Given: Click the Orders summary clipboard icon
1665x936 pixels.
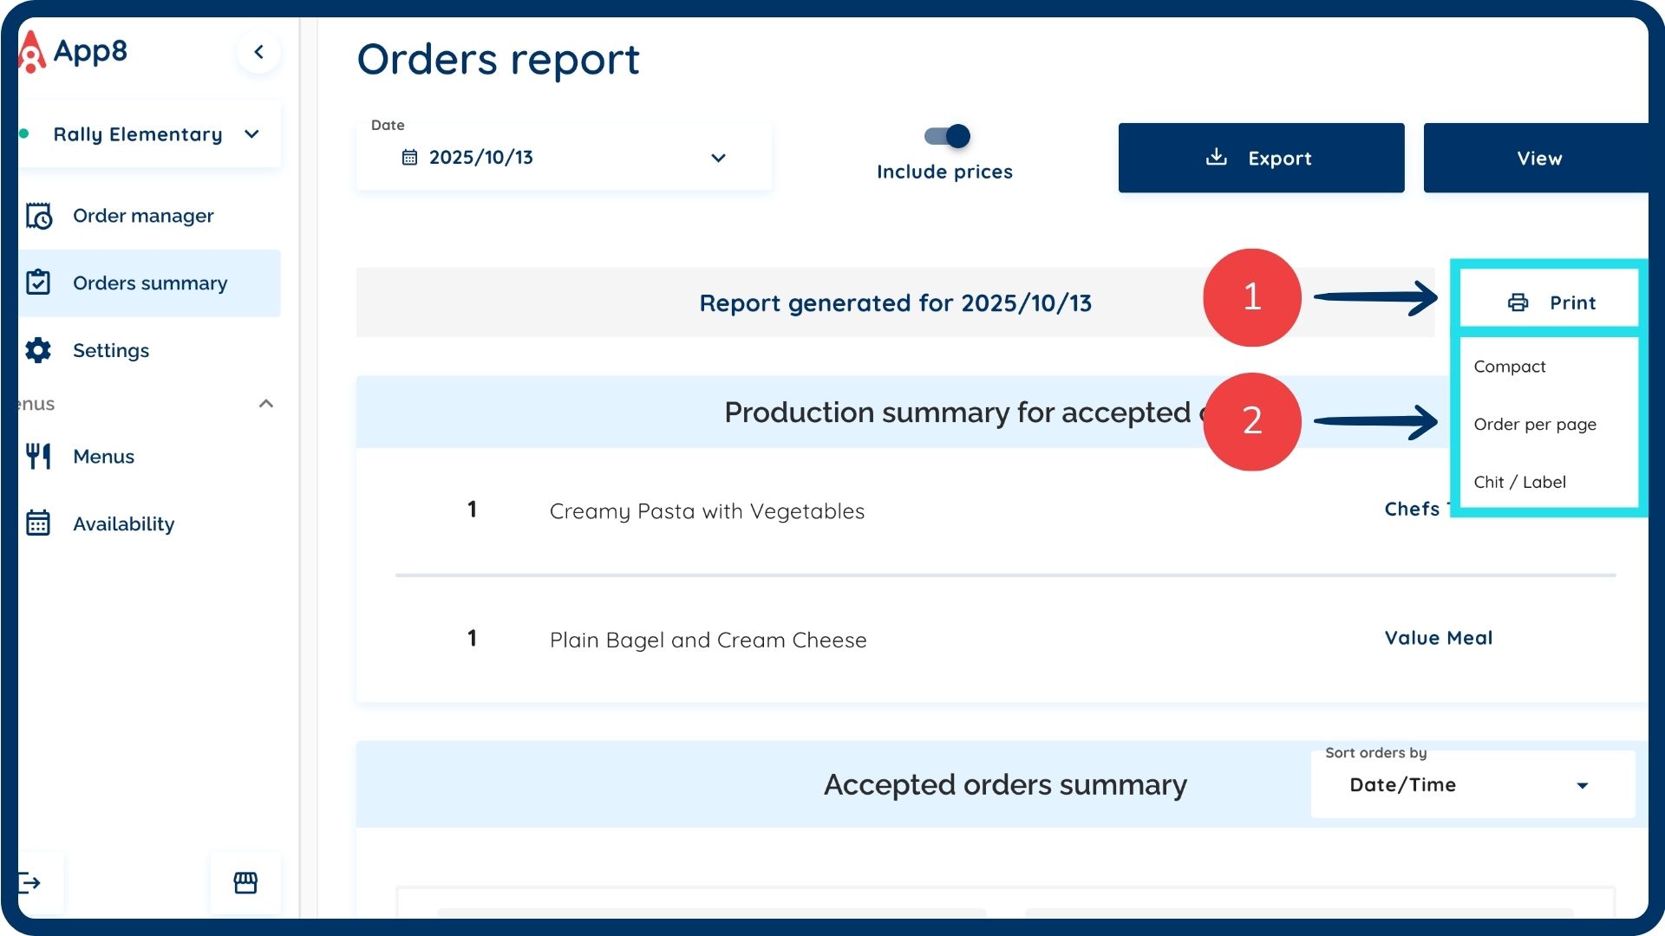Looking at the screenshot, I should click(x=38, y=283).
